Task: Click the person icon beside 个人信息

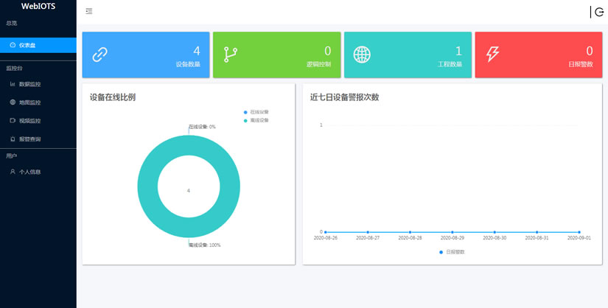Action: click(x=13, y=172)
